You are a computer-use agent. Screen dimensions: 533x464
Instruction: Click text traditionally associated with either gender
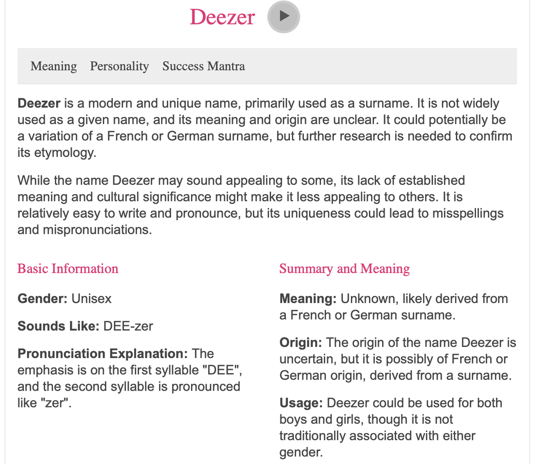pos(377,444)
